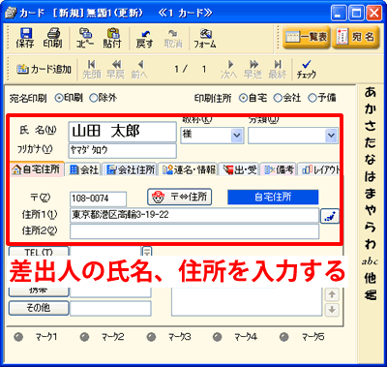Click the その他 button
This screenshot has height=367, width=387.
[39, 308]
